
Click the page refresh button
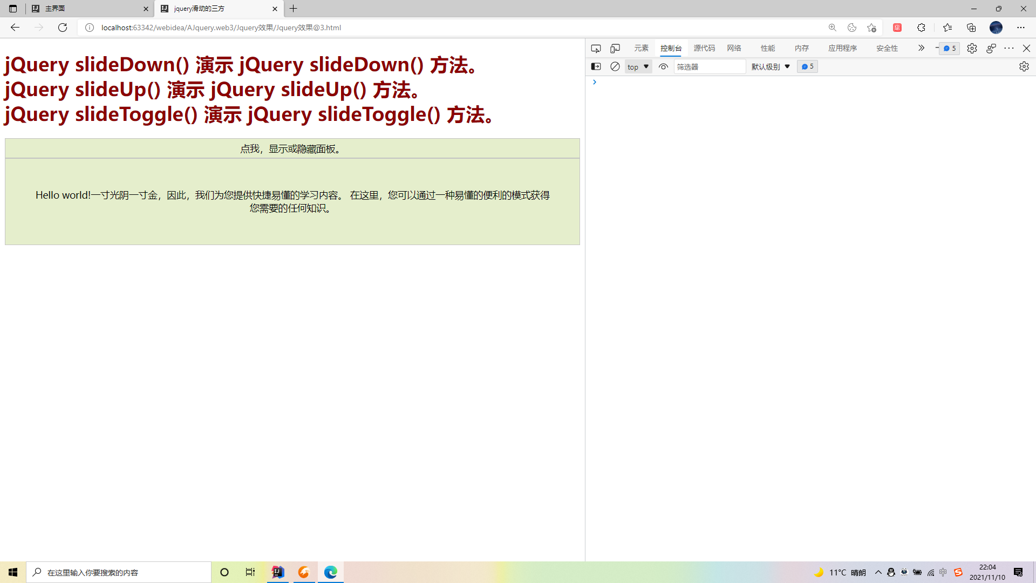(63, 28)
